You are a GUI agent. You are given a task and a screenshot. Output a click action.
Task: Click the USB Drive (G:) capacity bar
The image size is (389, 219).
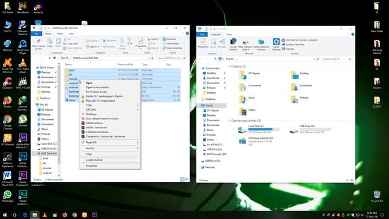pyautogui.click(x=315, y=130)
